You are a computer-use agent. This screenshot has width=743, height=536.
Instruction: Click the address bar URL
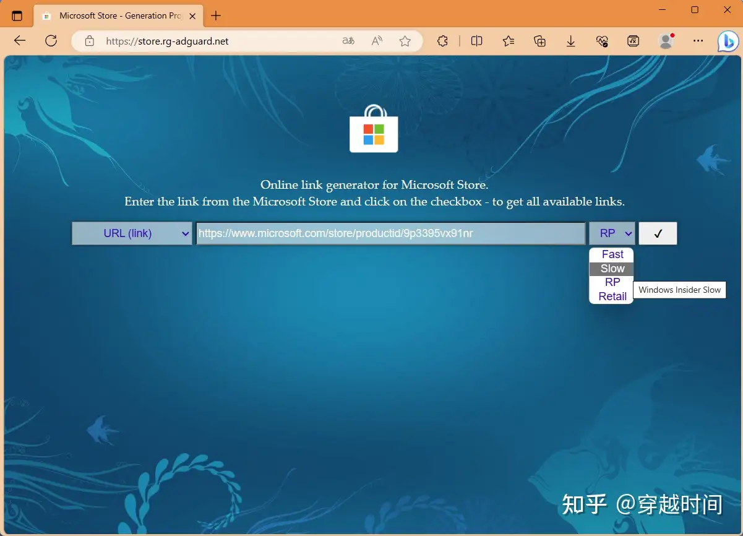[167, 41]
